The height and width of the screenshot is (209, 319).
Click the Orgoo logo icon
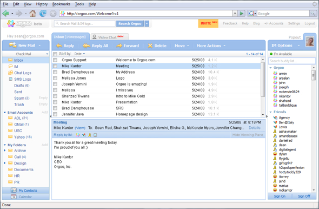click(x=11, y=24)
